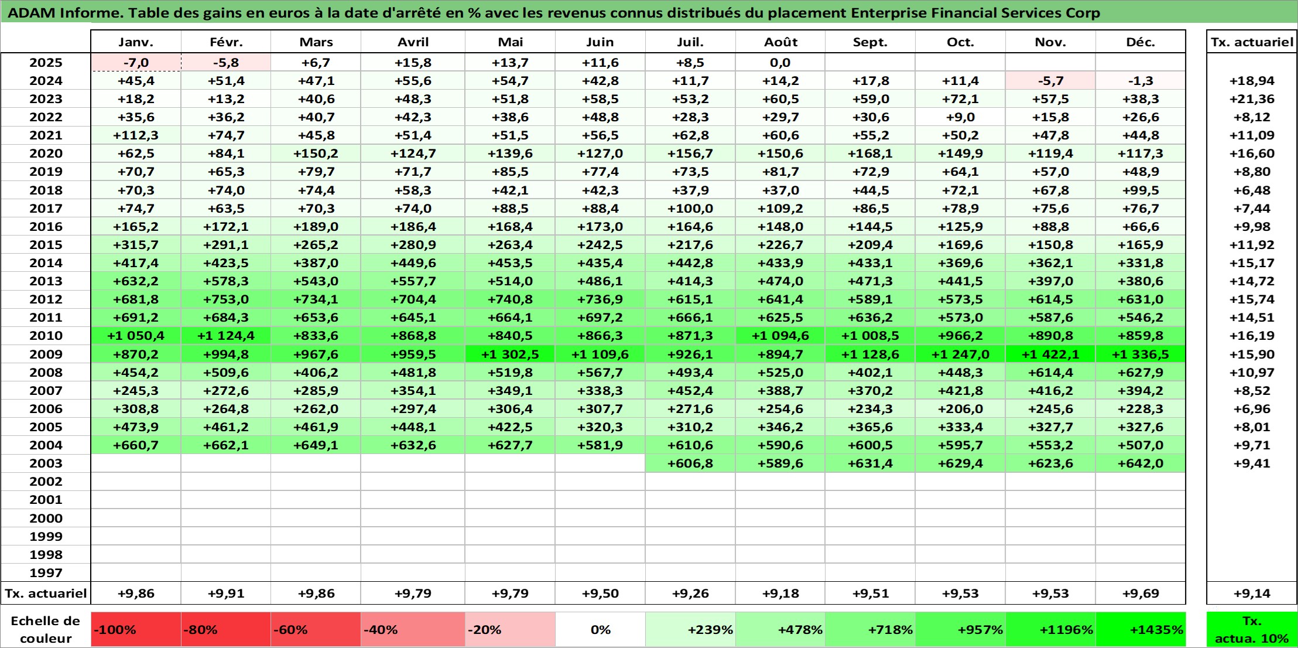1298x648 pixels.
Task: Click the +632,2 cell in Janv. 2013
Action: (136, 281)
